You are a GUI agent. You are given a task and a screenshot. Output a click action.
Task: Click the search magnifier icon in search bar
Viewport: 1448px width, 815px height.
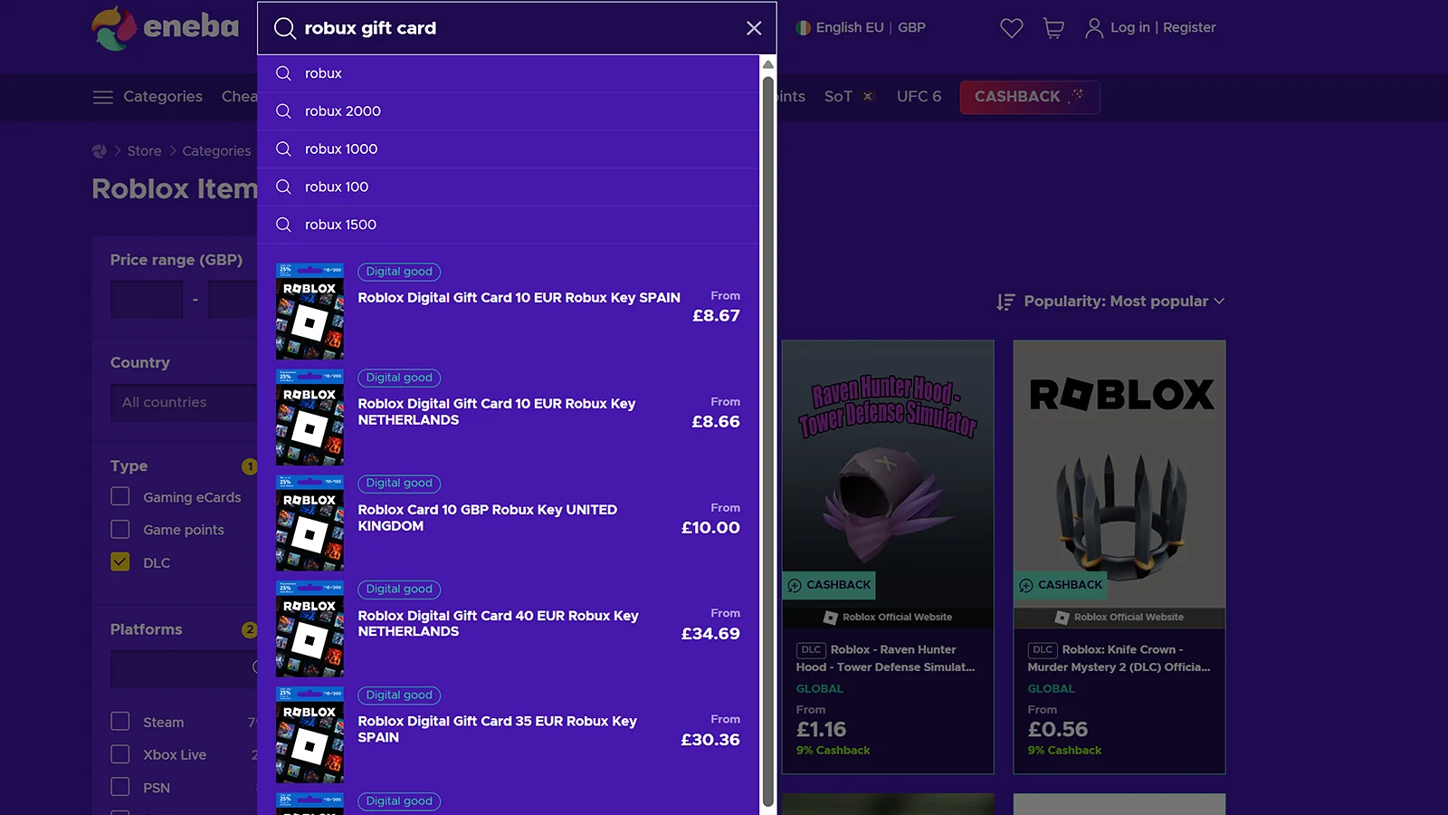tap(285, 28)
